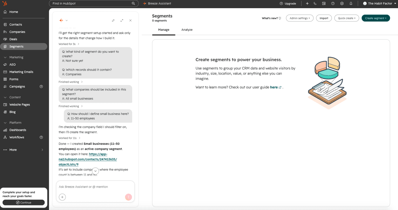
Task: Open the help question mark icon
Action: (x=333, y=4)
